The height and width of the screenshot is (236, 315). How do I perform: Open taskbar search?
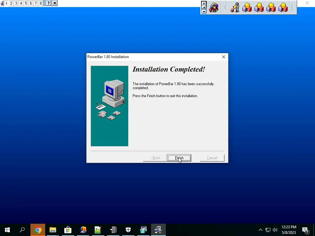pos(22,230)
